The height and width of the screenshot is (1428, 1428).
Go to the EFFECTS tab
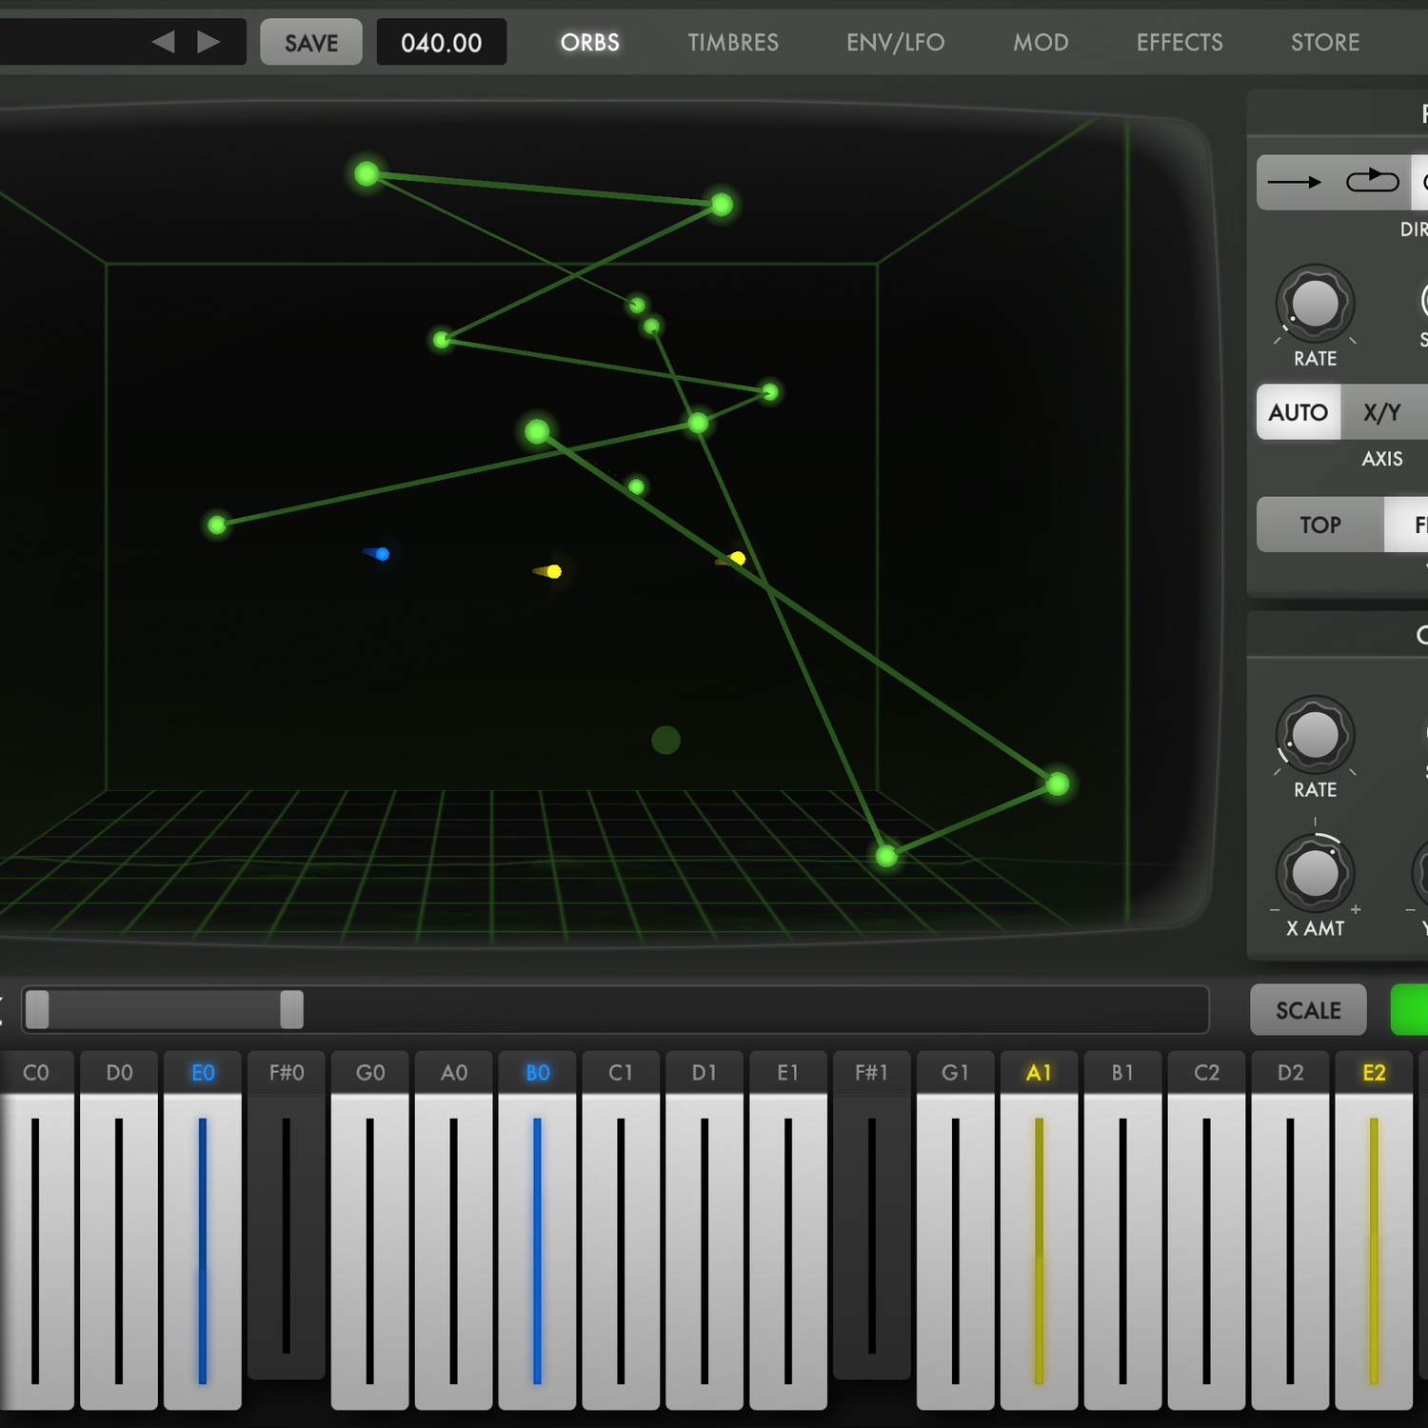[x=1180, y=43]
